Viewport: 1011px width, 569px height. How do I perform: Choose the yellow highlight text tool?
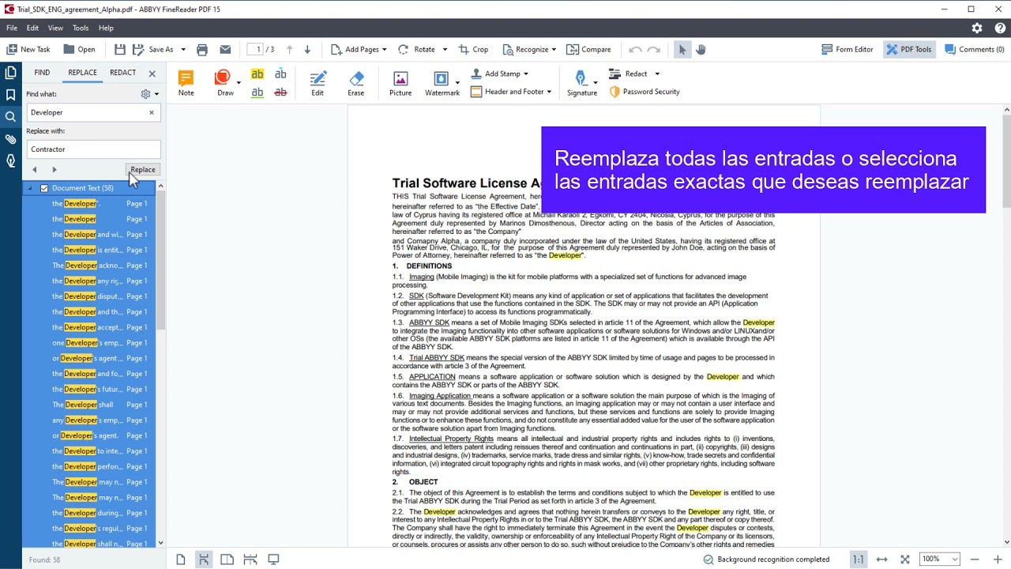(x=257, y=74)
